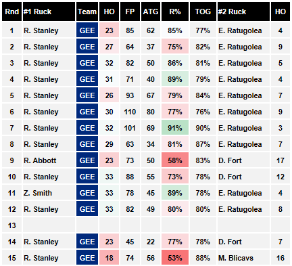Click Z. Smith in round 11
The height and width of the screenshot is (266, 292).
point(38,193)
